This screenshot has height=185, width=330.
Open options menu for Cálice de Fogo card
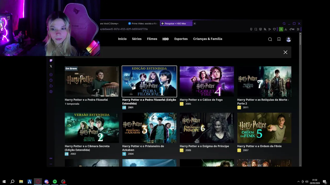pyautogui.click(x=232, y=69)
